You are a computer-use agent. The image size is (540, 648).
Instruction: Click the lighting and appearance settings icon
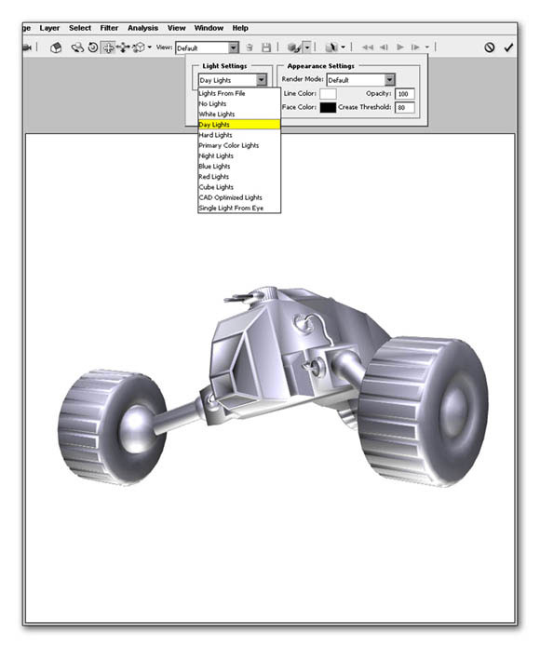click(294, 47)
